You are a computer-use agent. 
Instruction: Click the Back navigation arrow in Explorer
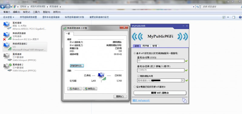3,7
